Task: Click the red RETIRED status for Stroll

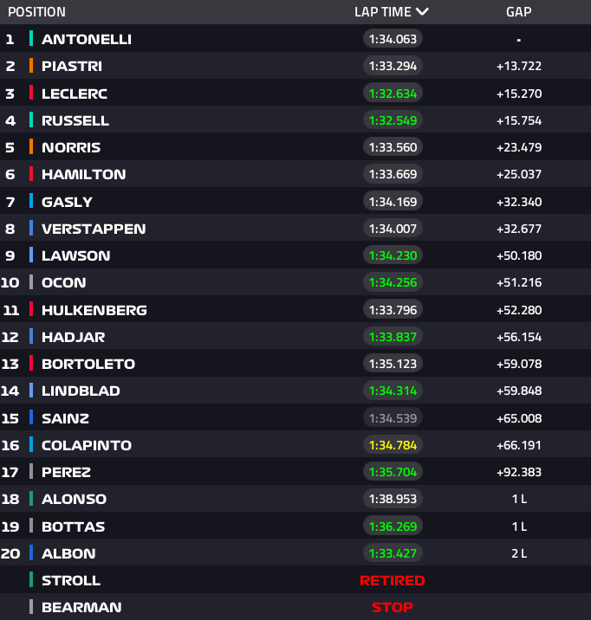Action: (393, 580)
